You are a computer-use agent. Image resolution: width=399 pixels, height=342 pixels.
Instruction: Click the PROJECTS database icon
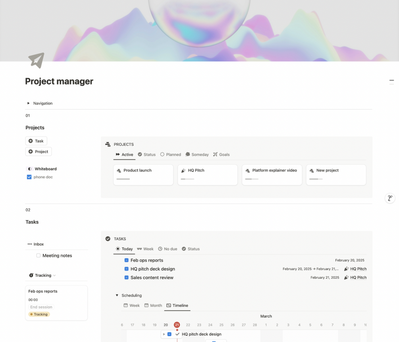click(x=108, y=145)
